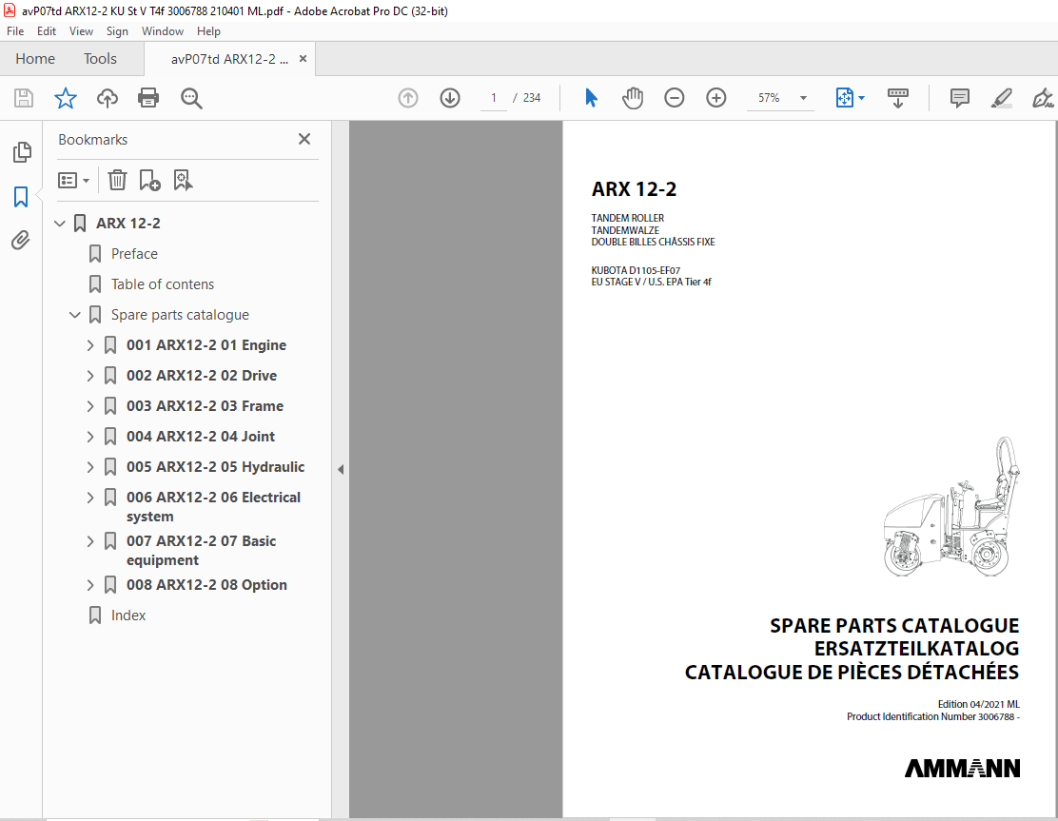Expand the 006 Electrical system bookmark

pyautogui.click(x=90, y=498)
